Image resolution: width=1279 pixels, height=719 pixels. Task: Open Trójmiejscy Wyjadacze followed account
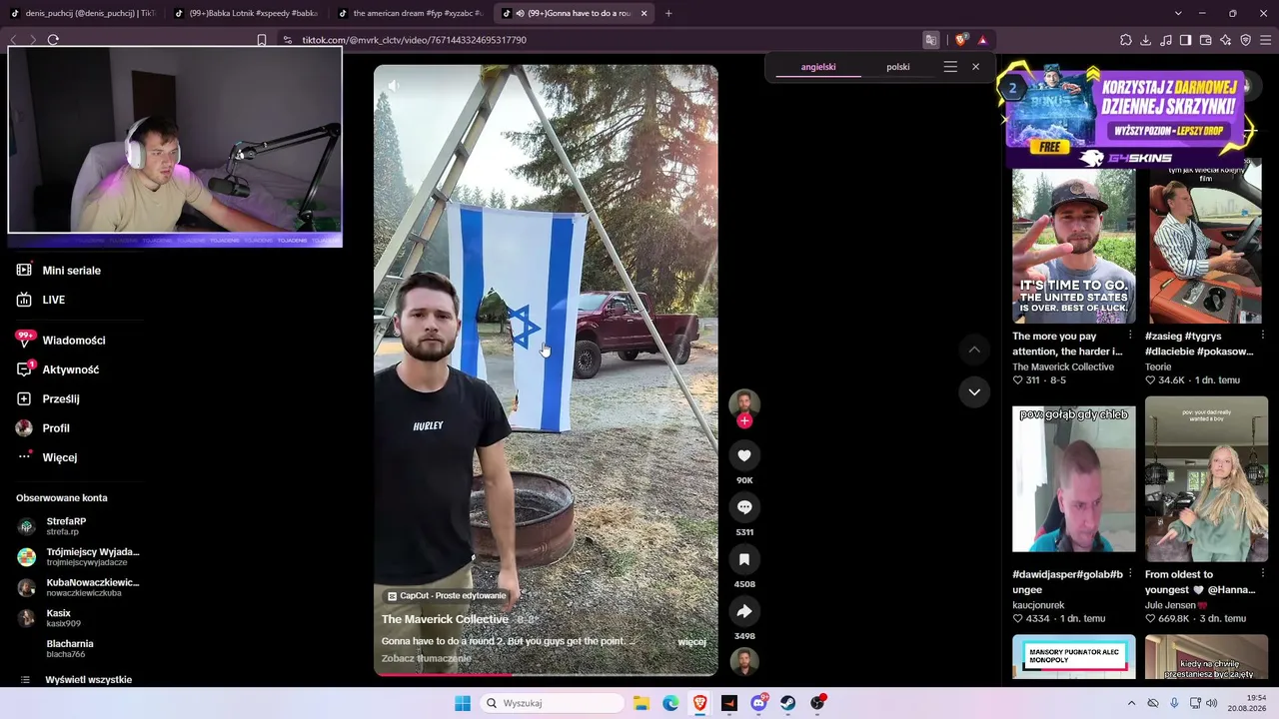click(x=78, y=556)
